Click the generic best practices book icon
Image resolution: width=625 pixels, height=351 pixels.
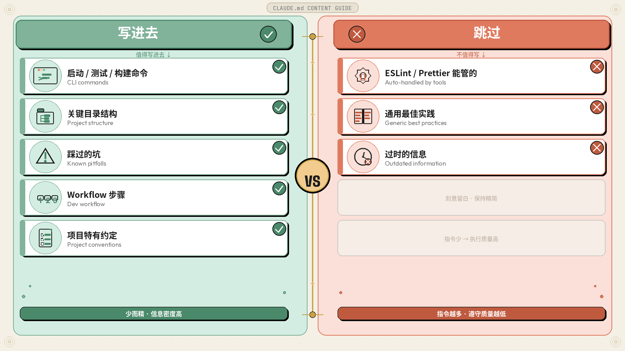click(363, 116)
